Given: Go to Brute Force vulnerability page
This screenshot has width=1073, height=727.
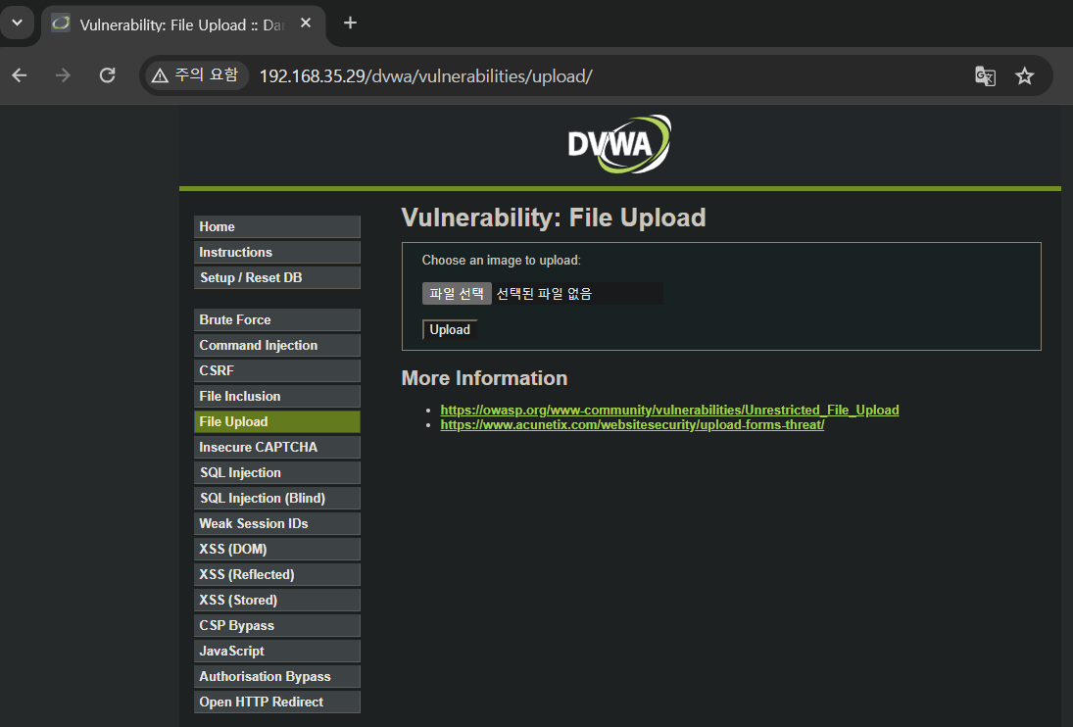Looking at the screenshot, I should point(277,320).
